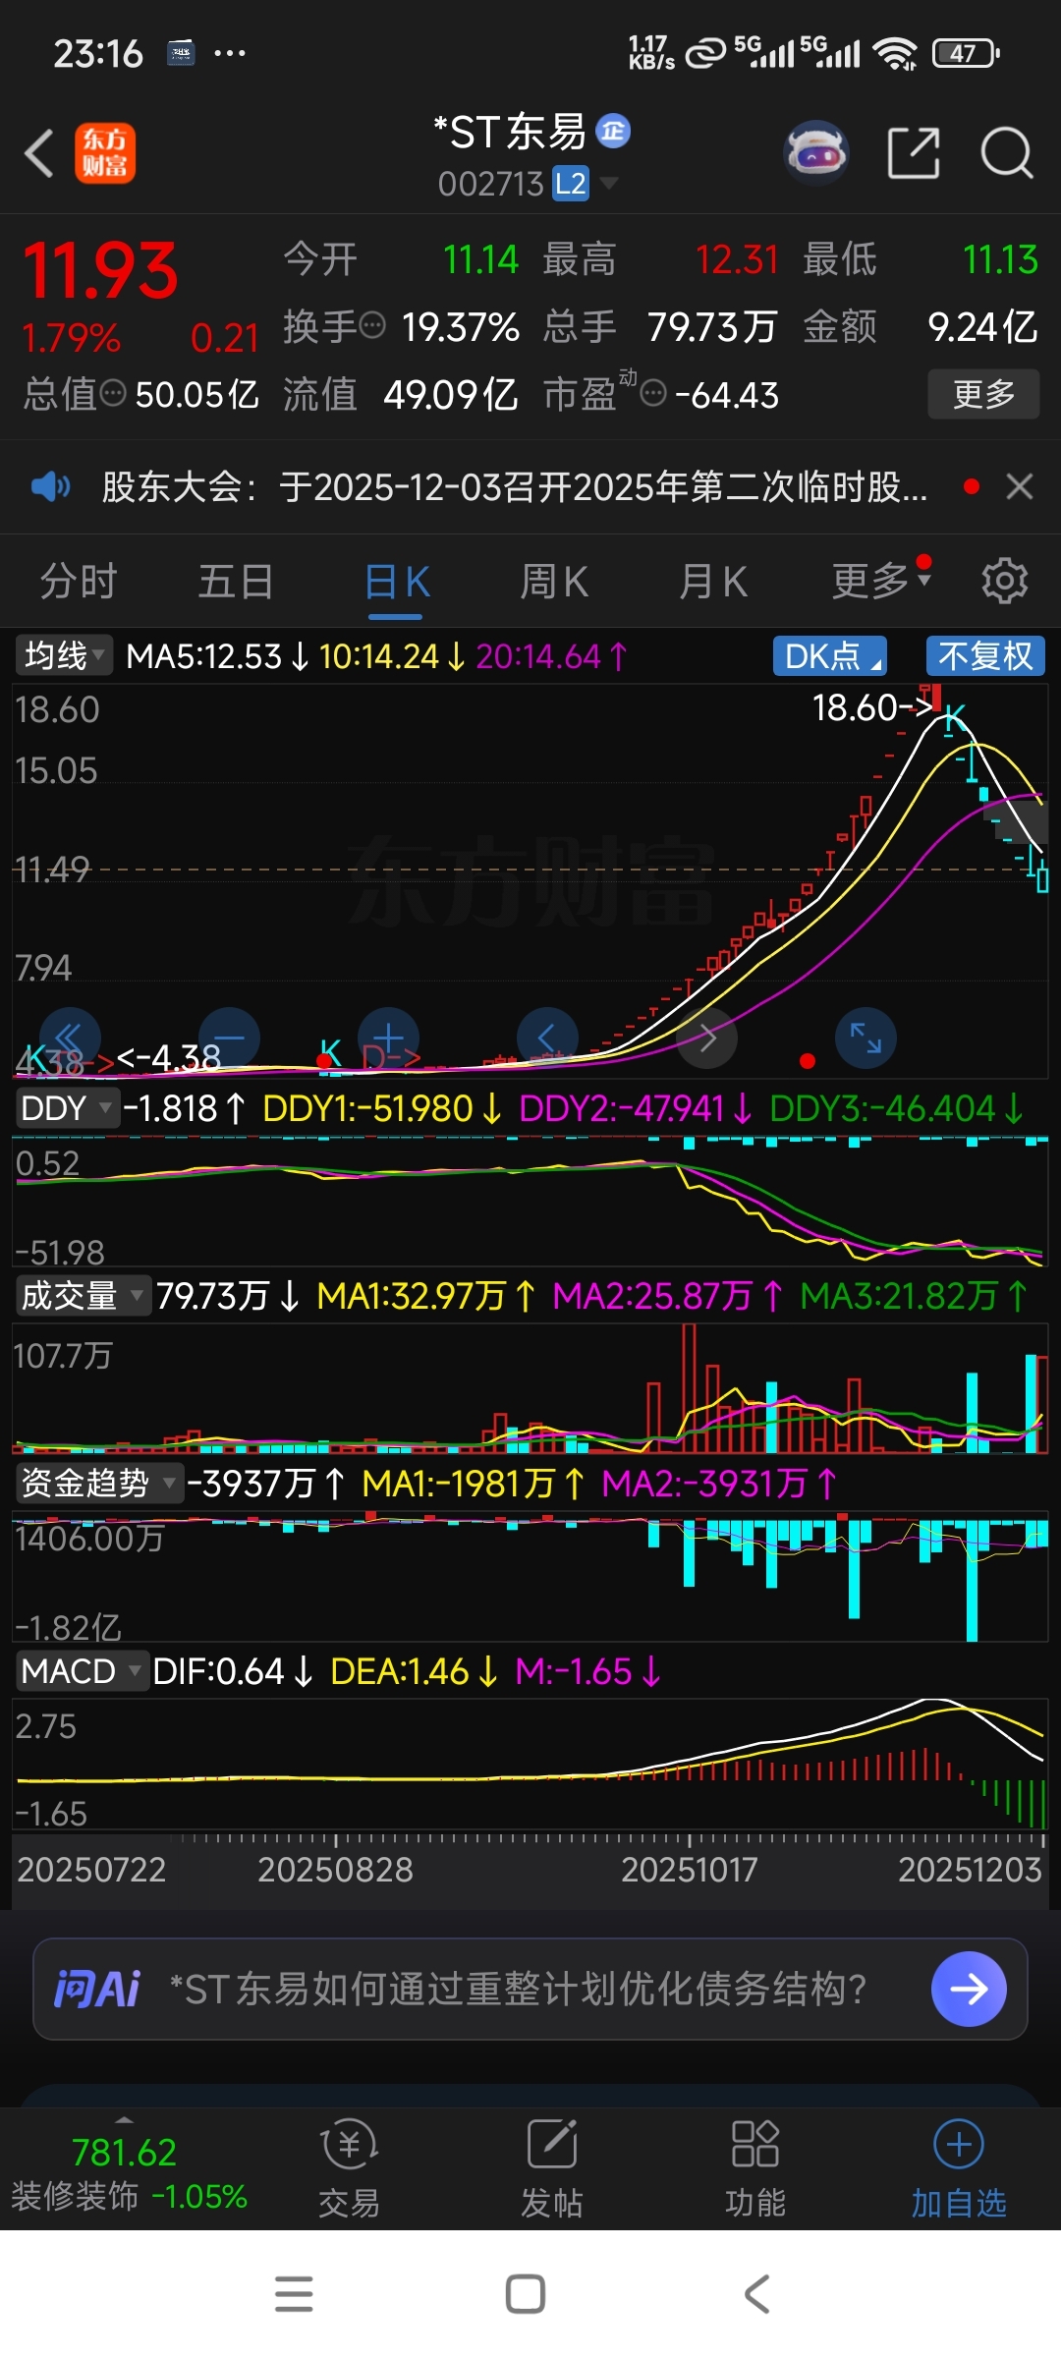
Task: Tap the 20251017 date label
Action: (689, 1869)
